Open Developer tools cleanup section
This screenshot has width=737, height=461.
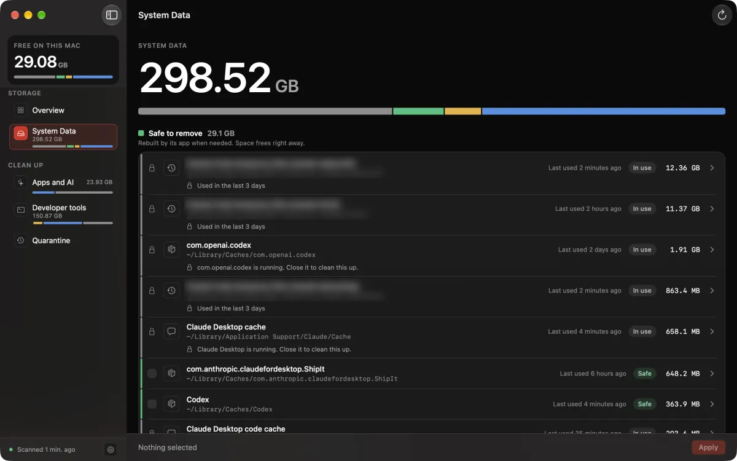pyautogui.click(x=63, y=213)
